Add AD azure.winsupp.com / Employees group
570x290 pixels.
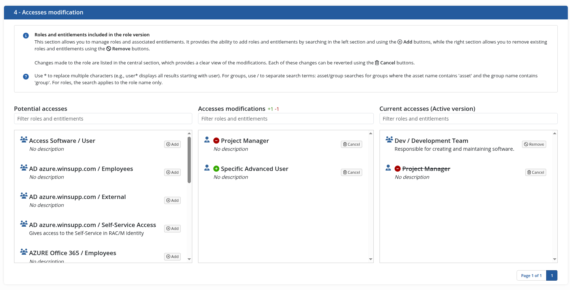[172, 172]
